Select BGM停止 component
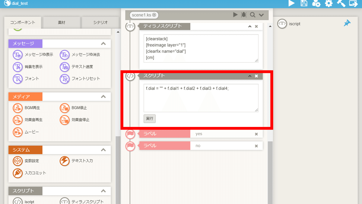The height and width of the screenshot is (204, 362). (x=74, y=108)
